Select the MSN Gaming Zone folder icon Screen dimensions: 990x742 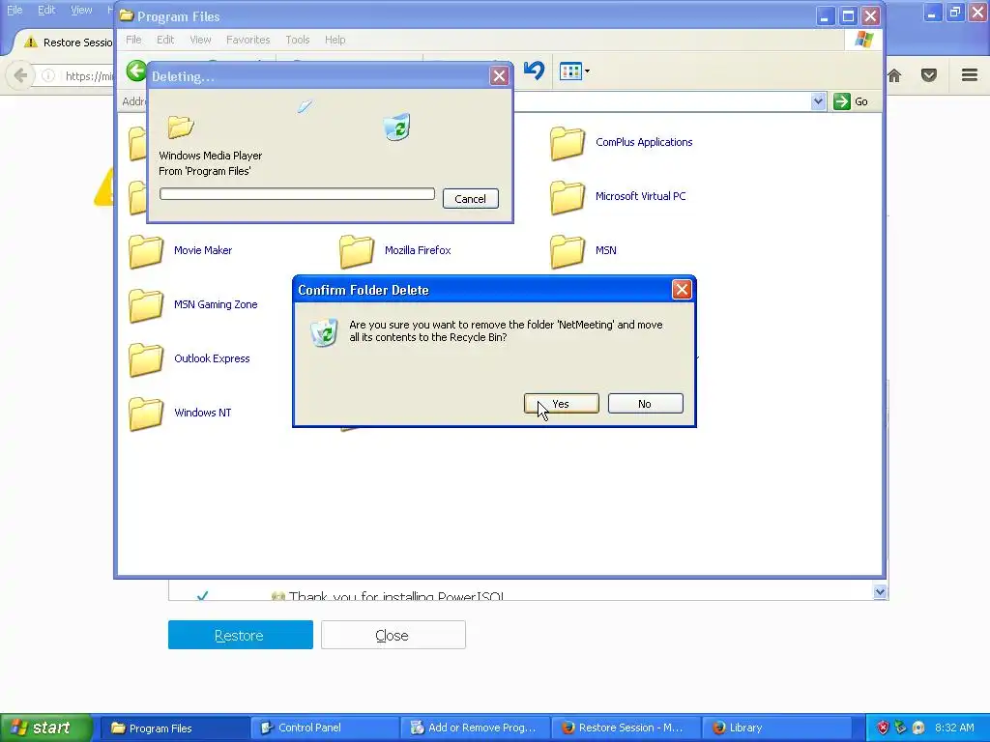point(145,305)
